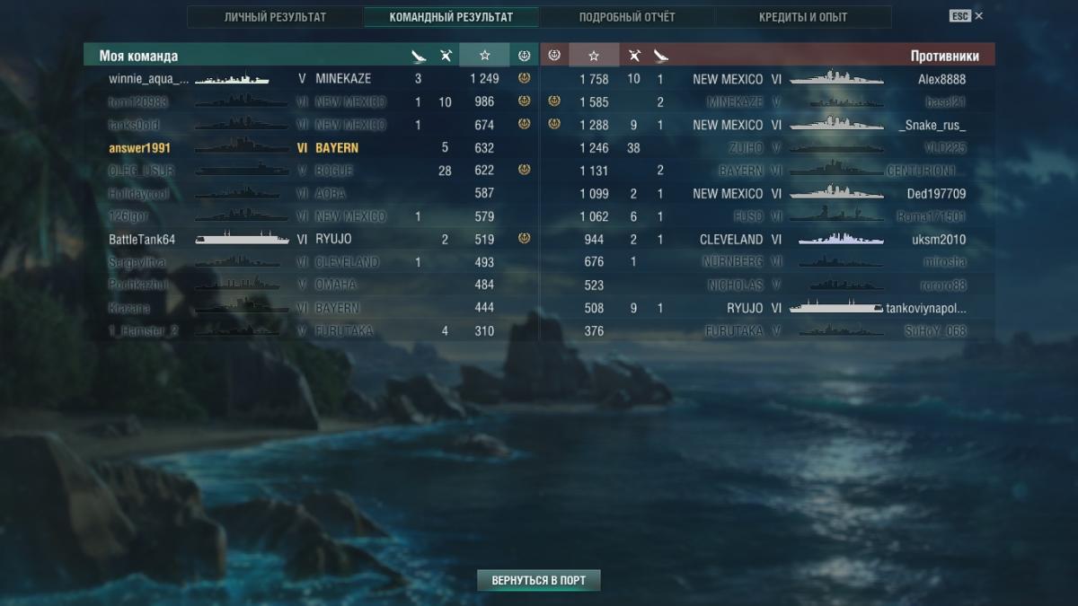The height and width of the screenshot is (606, 1078).
Task: Sort my team by planes shot down icon
Action: point(446,56)
